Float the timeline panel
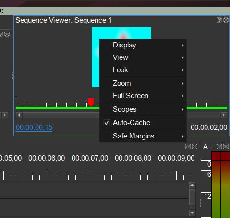Image resolution: width=230 pixels, height=218 pixels. 188,146
